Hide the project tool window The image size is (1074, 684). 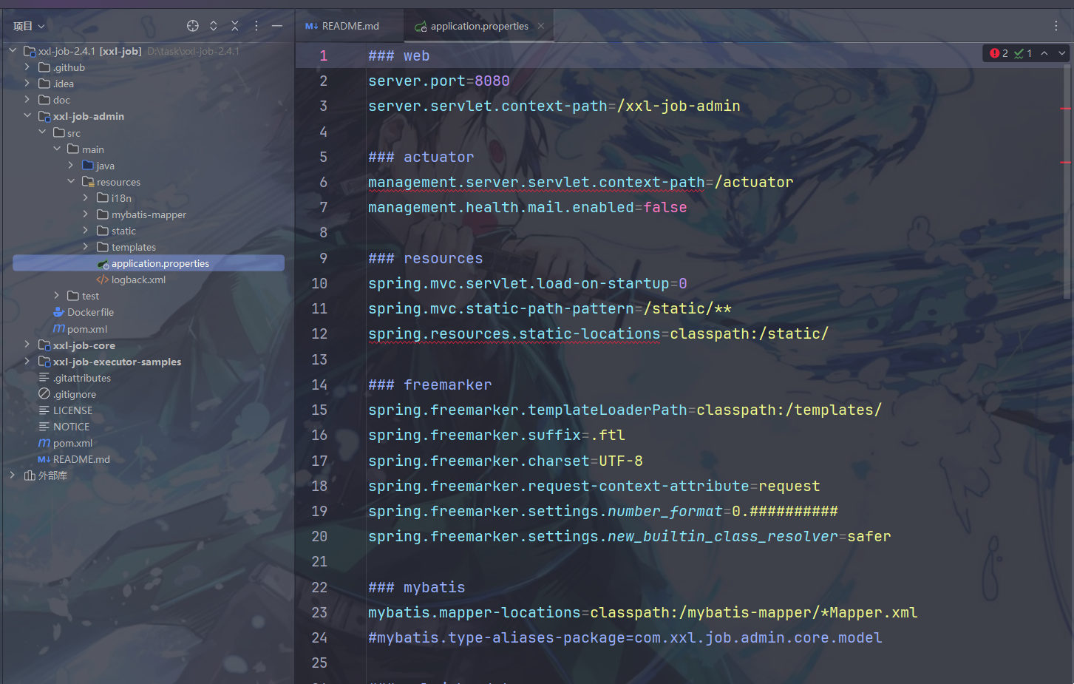277,26
